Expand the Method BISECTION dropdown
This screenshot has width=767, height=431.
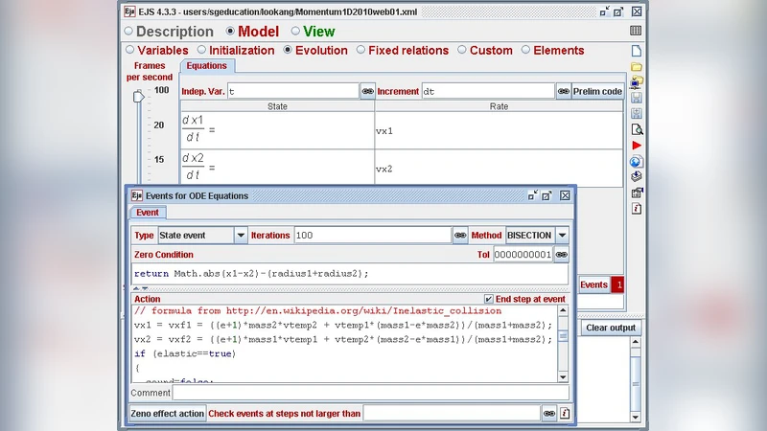click(x=562, y=235)
